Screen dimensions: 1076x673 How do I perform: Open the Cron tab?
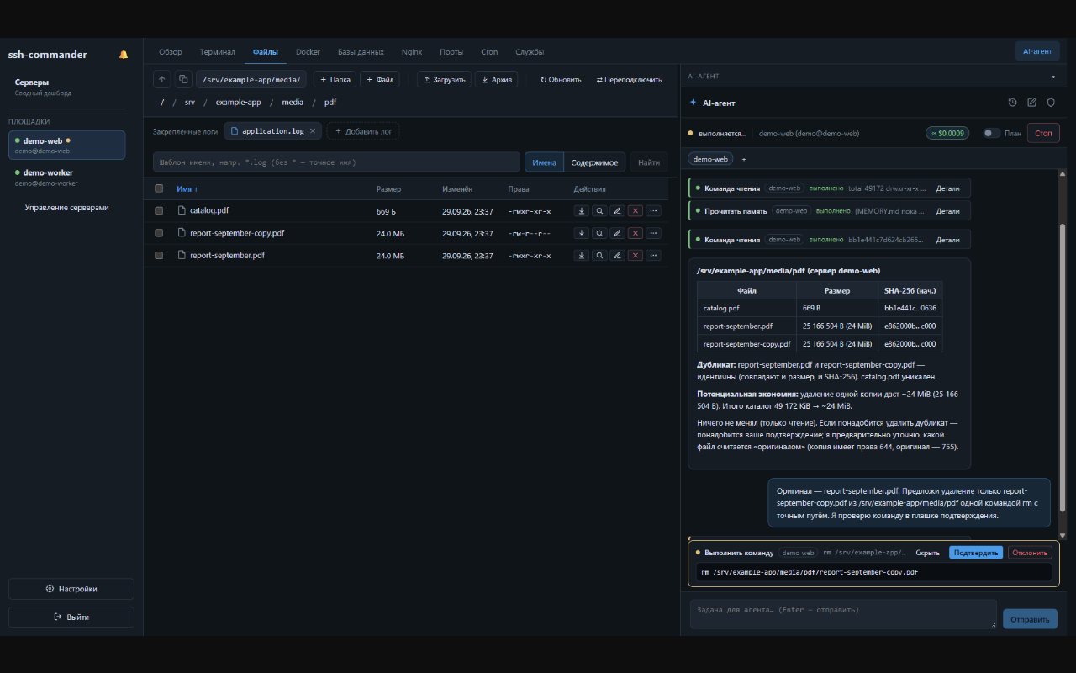489,52
